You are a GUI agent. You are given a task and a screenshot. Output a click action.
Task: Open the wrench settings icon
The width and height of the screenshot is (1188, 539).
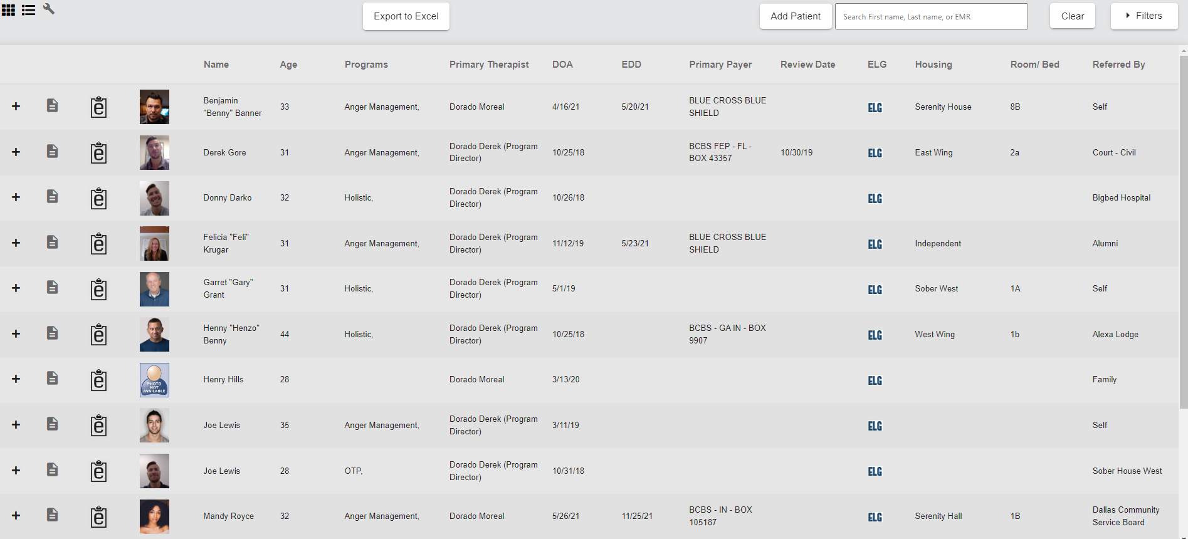tap(49, 9)
